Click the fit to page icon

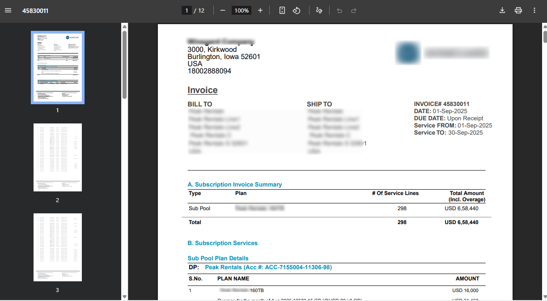282,10
